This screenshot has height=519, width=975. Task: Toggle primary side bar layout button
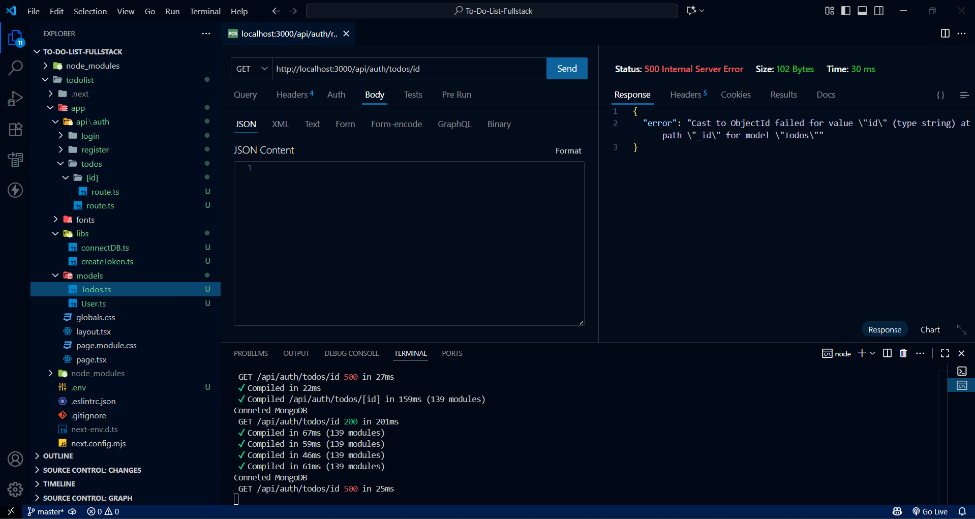click(846, 11)
